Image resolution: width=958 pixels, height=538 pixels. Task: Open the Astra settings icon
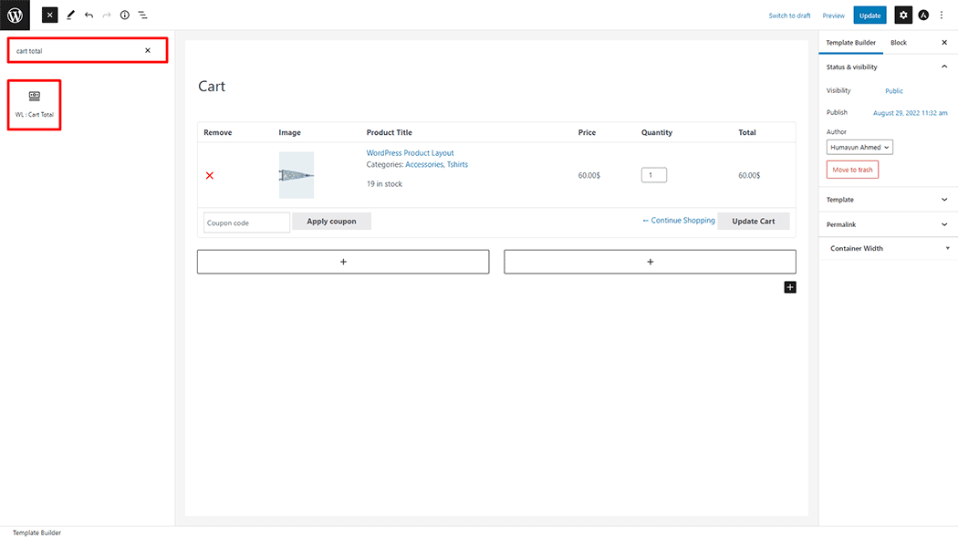click(x=923, y=16)
